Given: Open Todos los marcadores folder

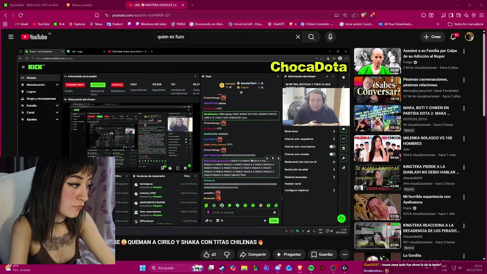Looking at the screenshot, I should [x=466, y=24].
